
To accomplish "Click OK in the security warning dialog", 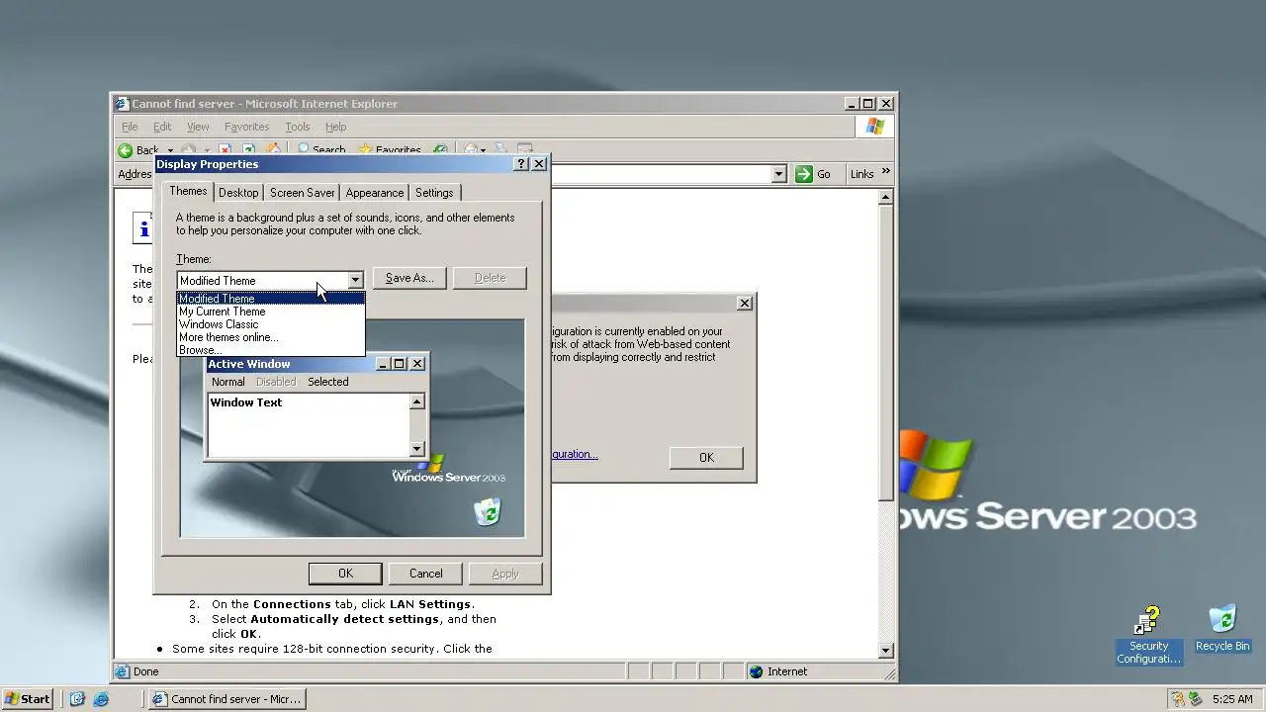I will coord(706,457).
